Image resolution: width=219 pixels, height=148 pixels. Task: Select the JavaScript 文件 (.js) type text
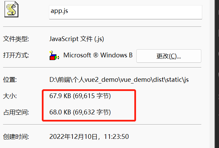coord(77,39)
